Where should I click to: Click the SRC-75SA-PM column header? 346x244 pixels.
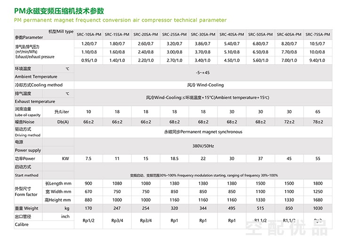318,35
